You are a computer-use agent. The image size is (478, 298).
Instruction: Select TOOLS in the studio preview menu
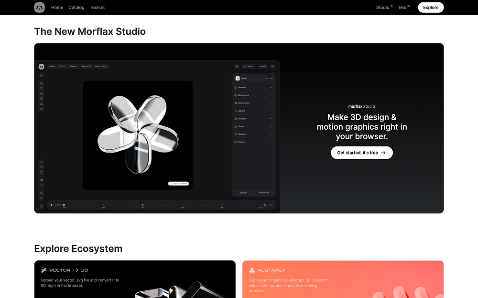pos(62,66)
